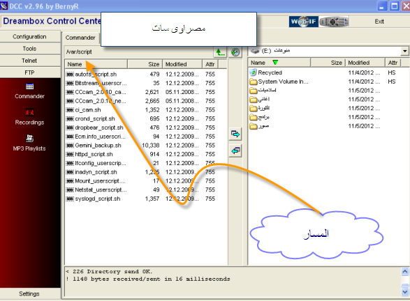Click the /var/script path field
Image resolution: width=410 pixels, height=301 pixels.
tap(138, 52)
